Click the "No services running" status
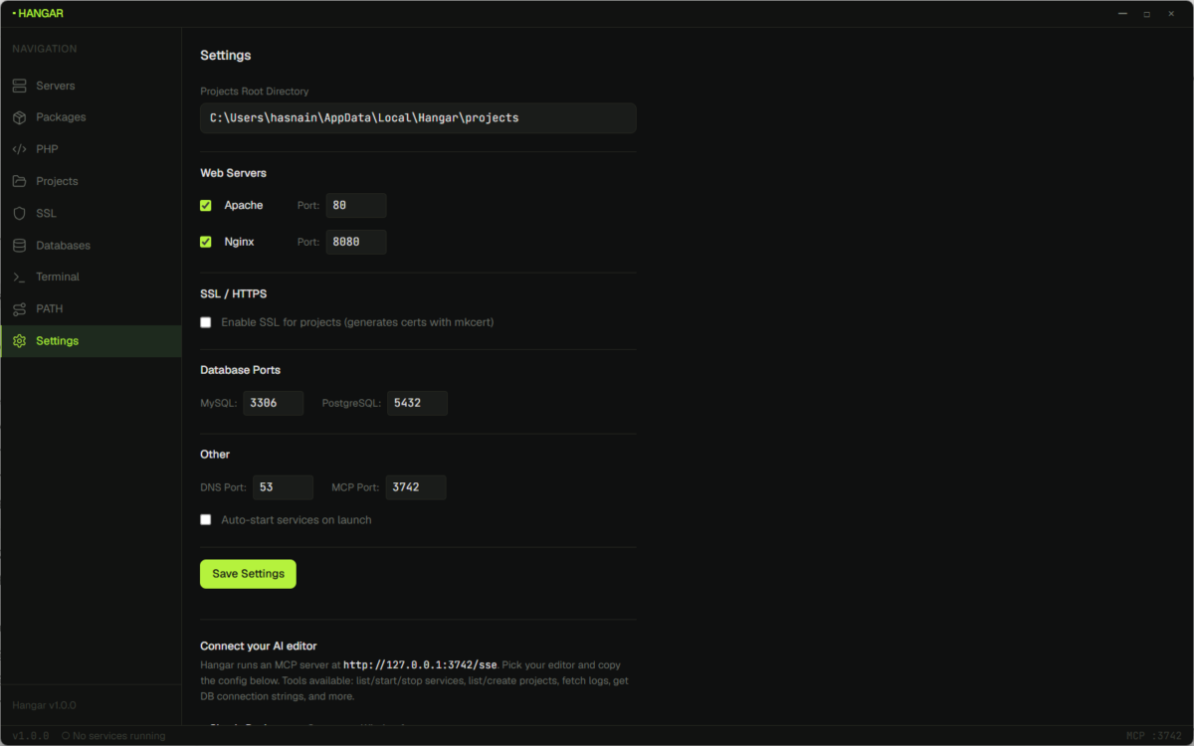 (113, 736)
